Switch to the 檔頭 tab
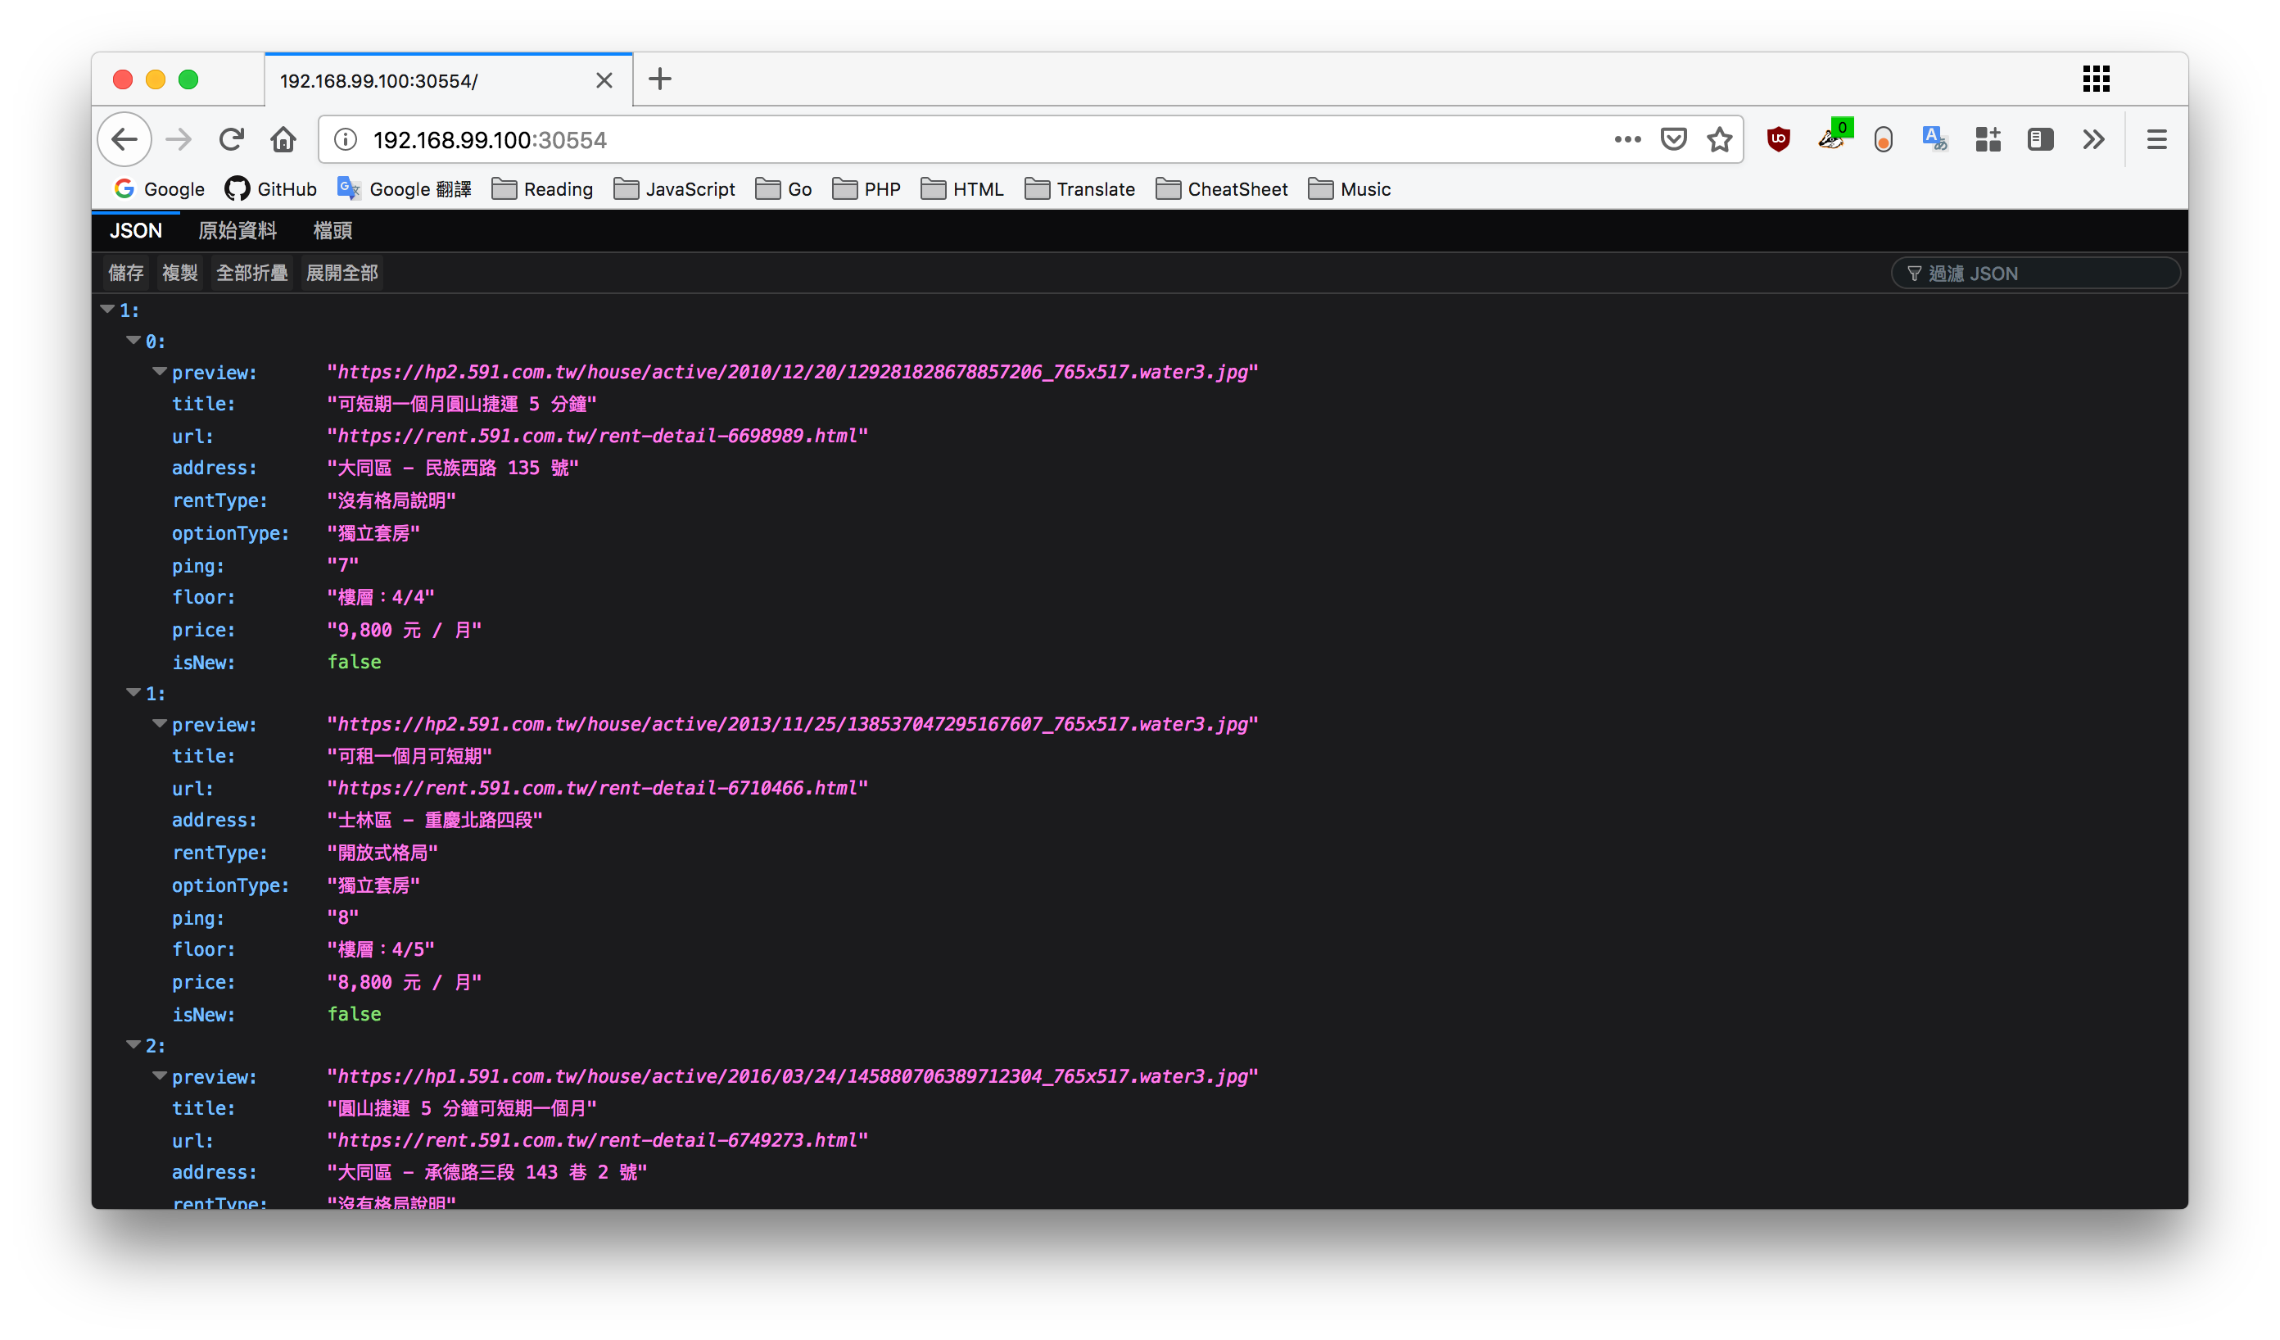The image size is (2280, 1340). (332, 231)
